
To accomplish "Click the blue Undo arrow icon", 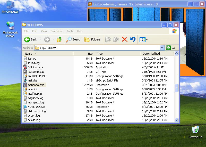I will [x=133, y=39].
